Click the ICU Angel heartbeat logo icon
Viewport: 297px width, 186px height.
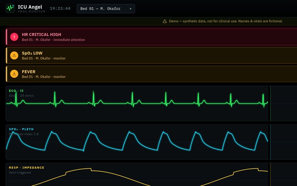click(10, 9)
